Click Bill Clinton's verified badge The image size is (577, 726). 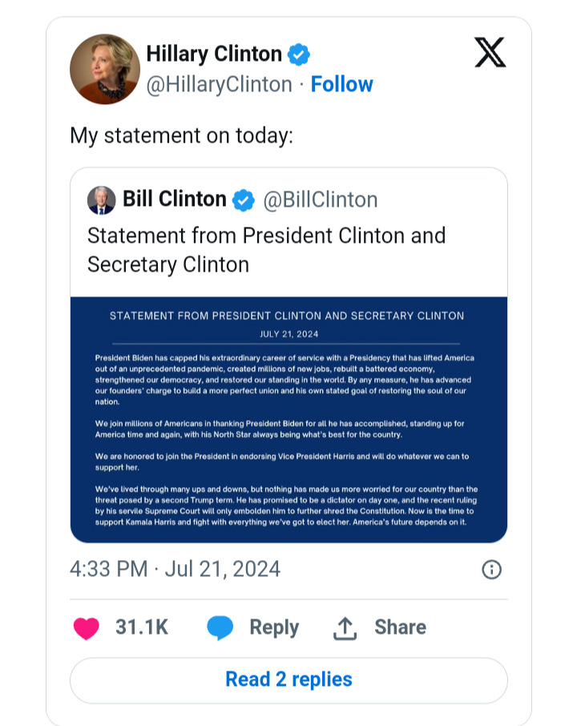(243, 200)
